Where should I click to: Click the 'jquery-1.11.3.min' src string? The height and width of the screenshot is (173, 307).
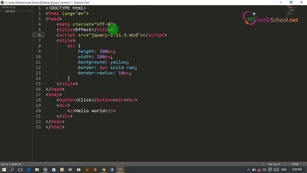[114, 35]
